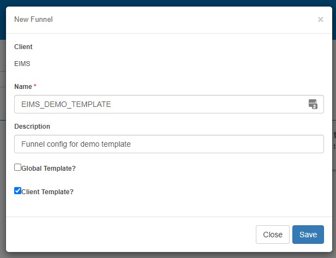
Task: Click the red required asterisk beside Name
Action: (x=35, y=86)
